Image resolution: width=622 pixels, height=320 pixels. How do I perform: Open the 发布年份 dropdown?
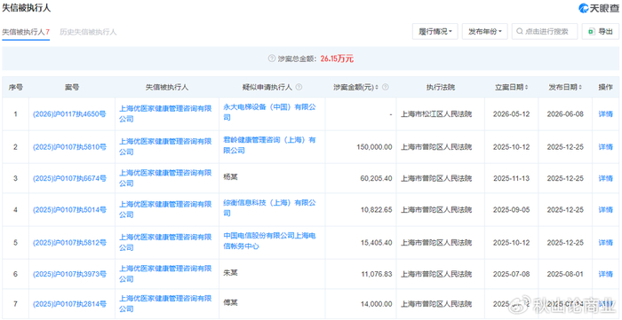coord(485,32)
